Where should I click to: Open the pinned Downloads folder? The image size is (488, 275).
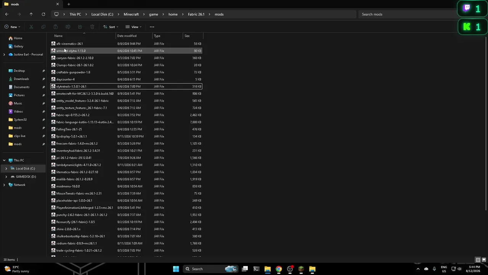pos(21,79)
